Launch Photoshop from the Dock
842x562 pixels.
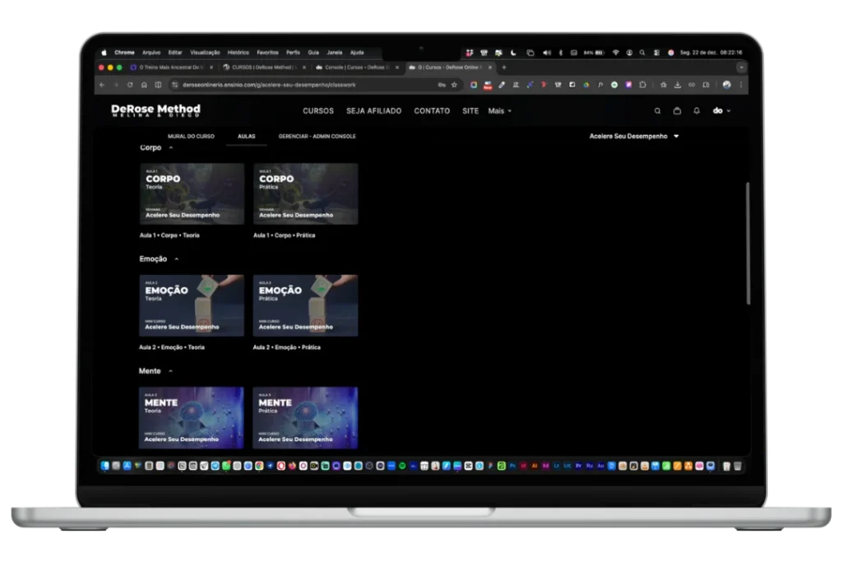pyautogui.click(x=512, y=466)
